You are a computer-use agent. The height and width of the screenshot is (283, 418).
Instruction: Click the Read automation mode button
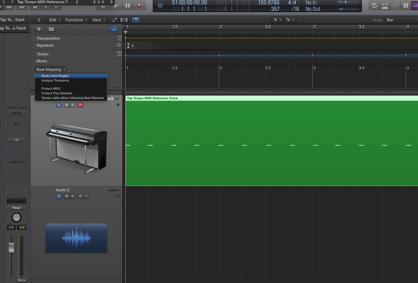16,207
